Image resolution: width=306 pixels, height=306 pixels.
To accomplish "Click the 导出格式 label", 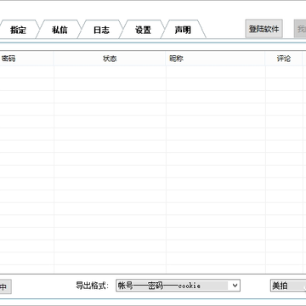I will (x=93, y=286).
